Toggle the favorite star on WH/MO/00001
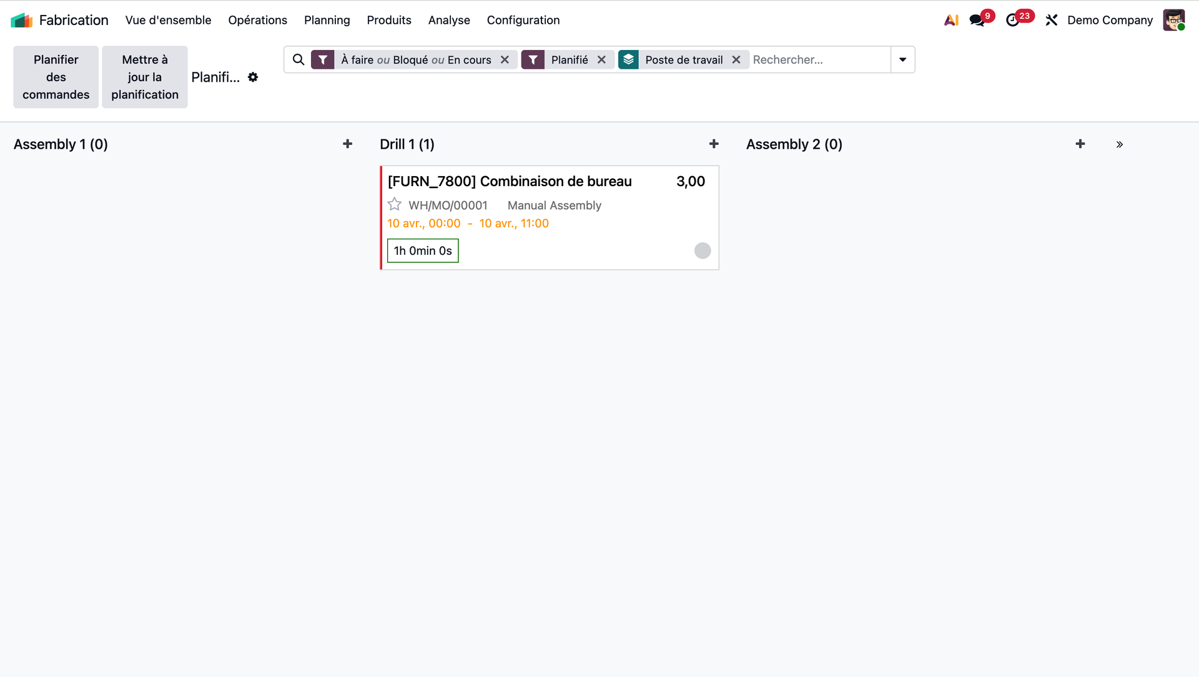1199x677 pixels. [395, 205]
